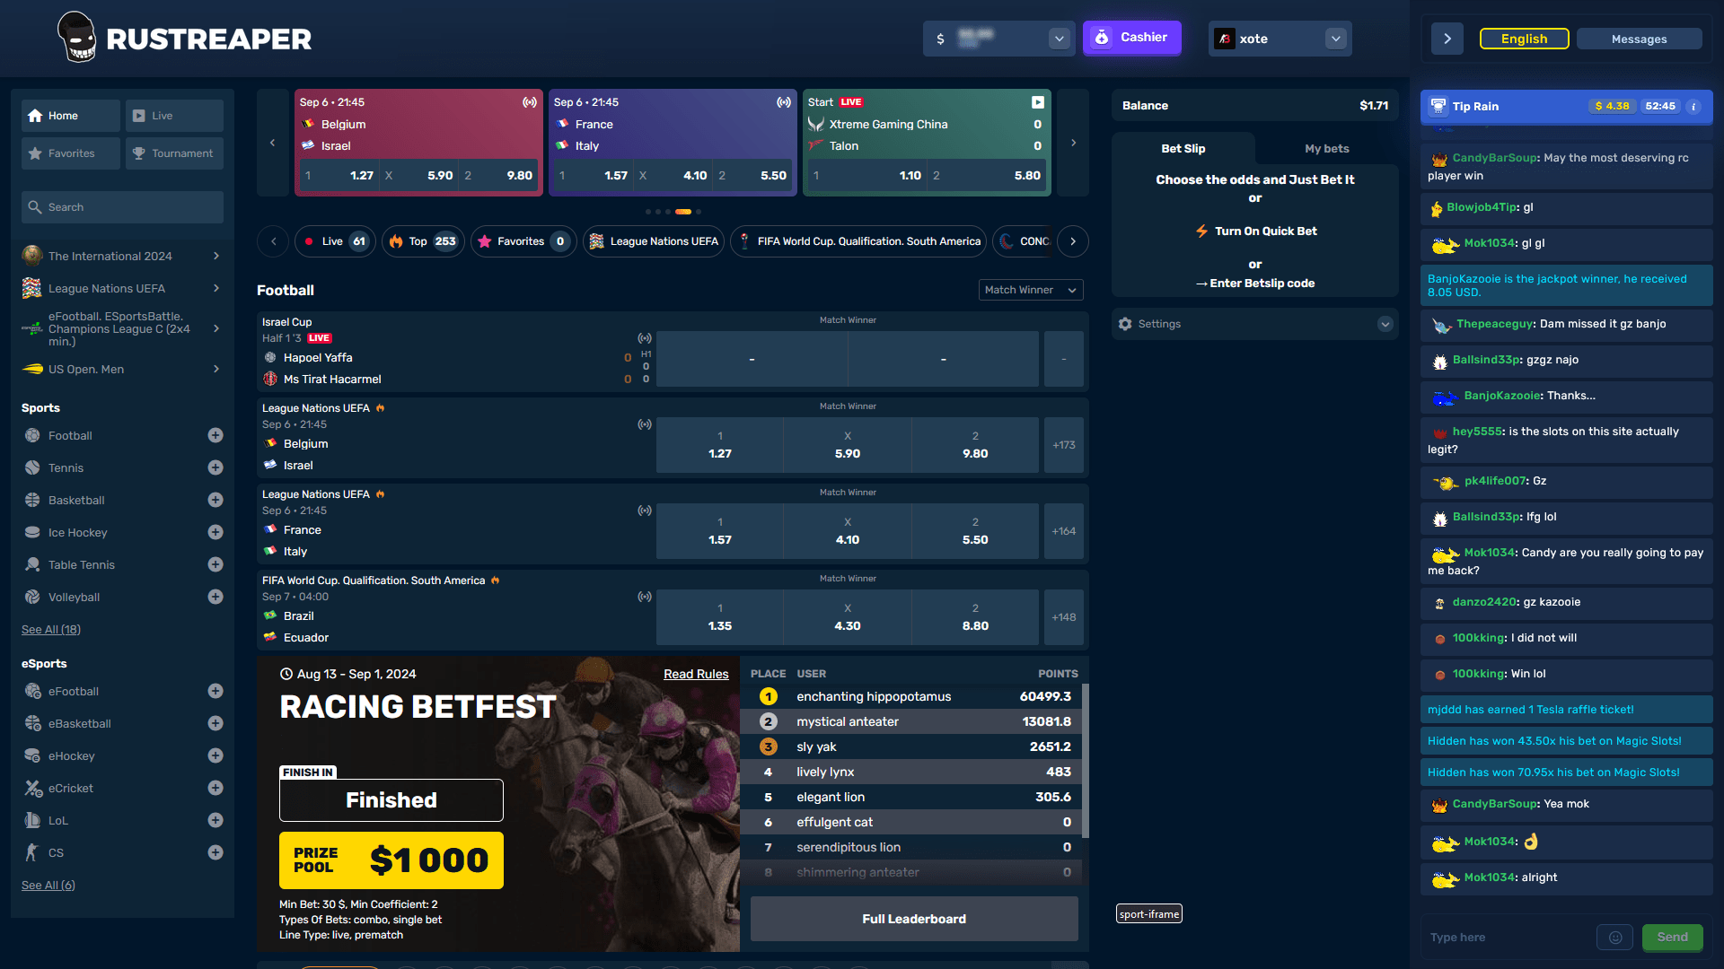Viewport: 1724px width, 969px height.
Task: Click the Cashier wallet icon
Action: (x=1101, y=38)
